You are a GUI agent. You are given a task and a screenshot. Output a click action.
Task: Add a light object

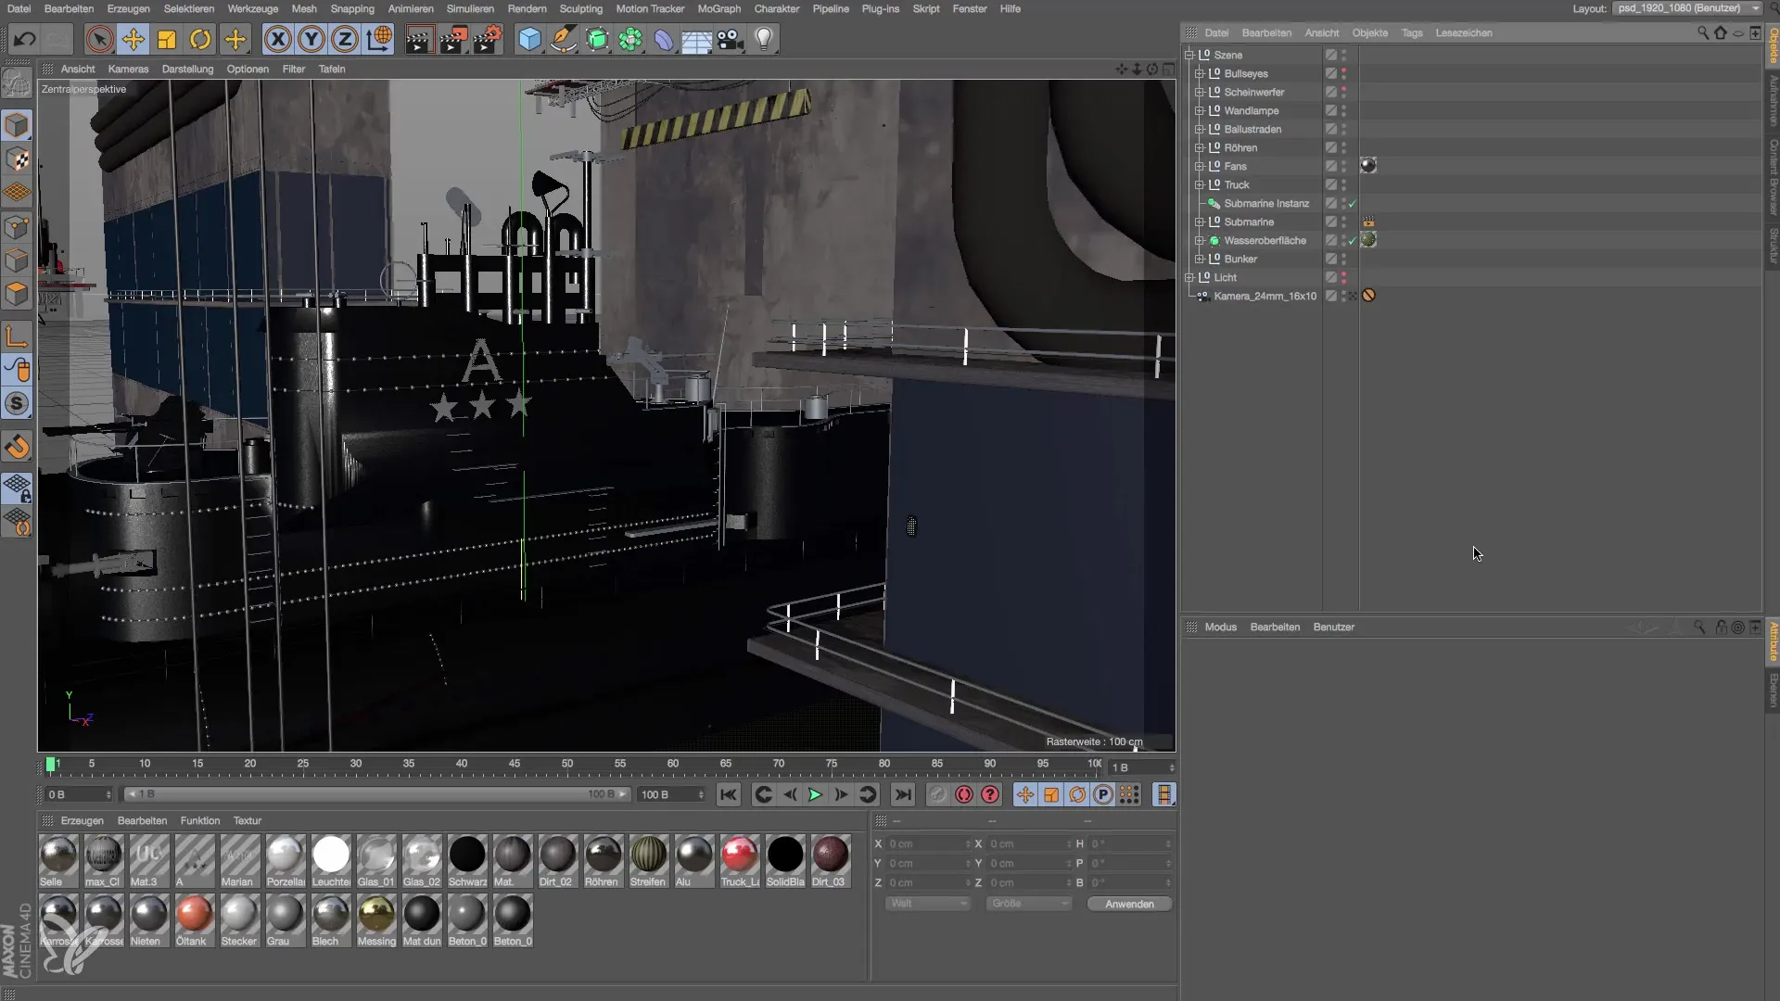(x=764, y=39)
